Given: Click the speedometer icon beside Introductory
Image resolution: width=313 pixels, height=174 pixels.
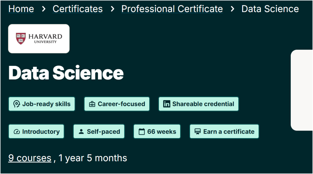Looking at the screenshot, I should [17, 132].
